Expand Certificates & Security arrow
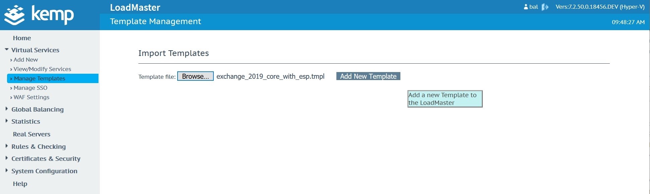This screenshot has height=194, width=650. (x=7, y=158)
